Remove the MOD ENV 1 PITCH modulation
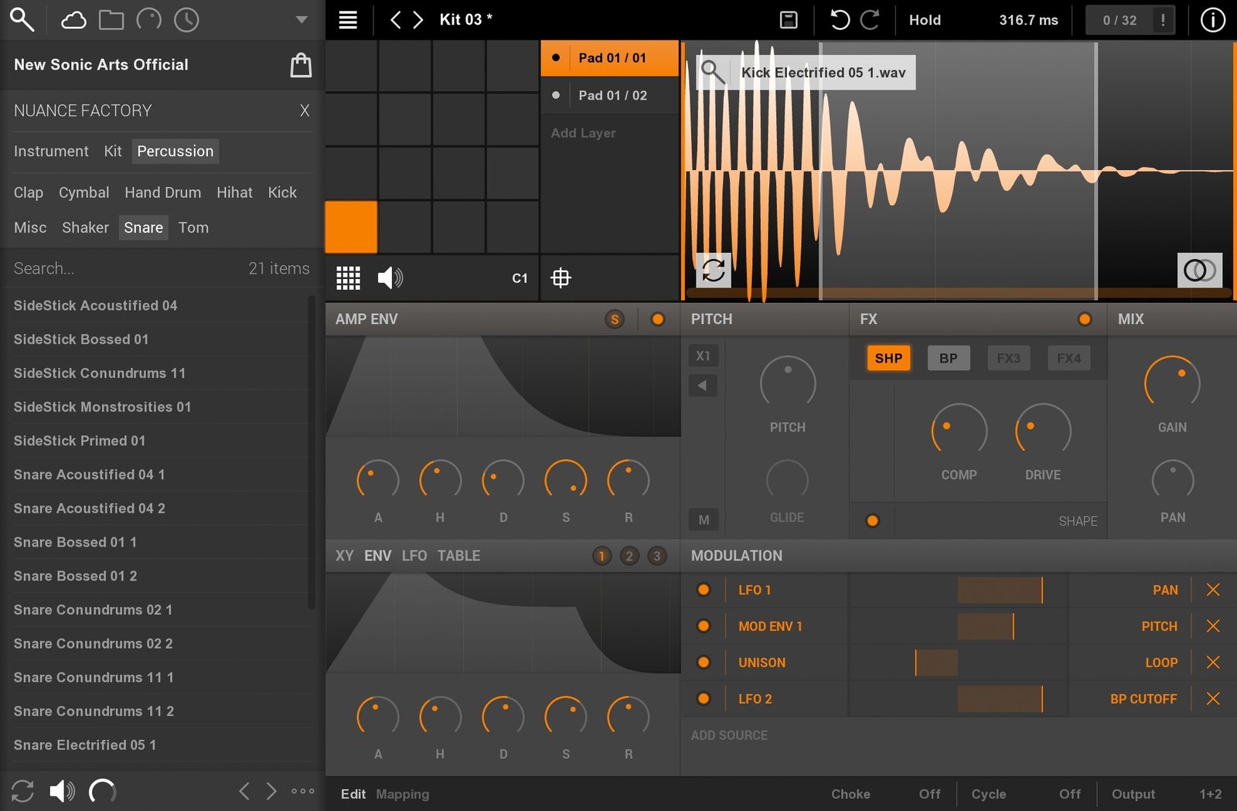Screen dimensions: 1237x811 [1213, 626]
